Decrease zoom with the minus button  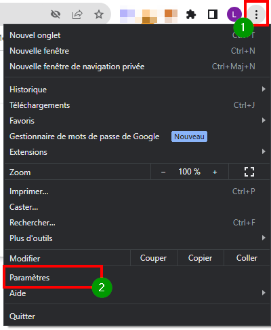pos(163,172)
